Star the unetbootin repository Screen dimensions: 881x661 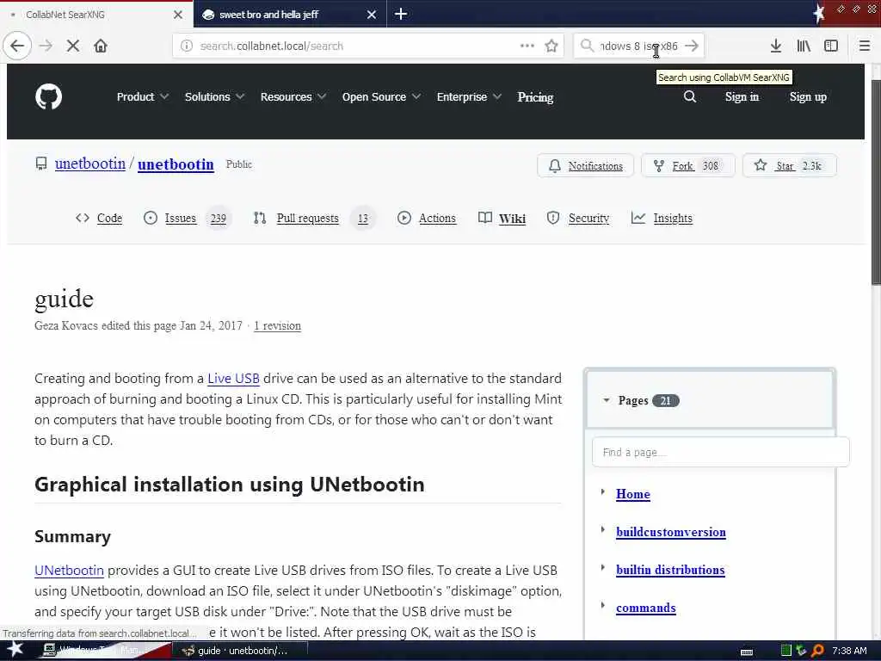790,166
